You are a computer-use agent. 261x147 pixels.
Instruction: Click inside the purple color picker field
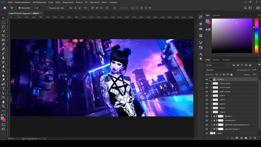pos(232,36)
